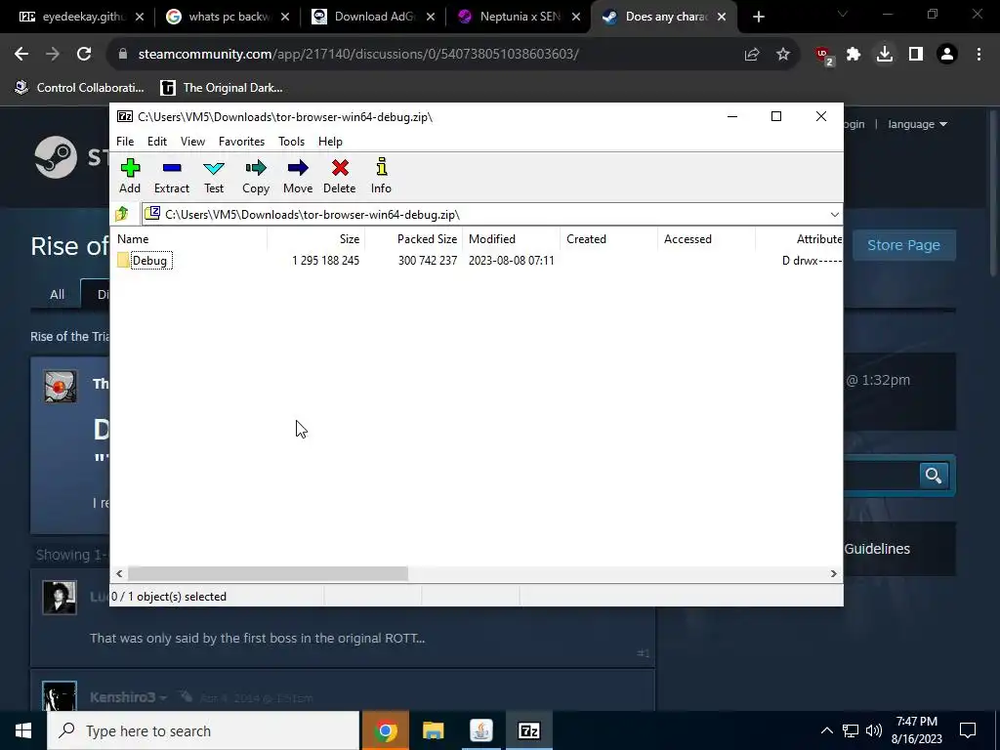Open Chrome from the taskbar

coord(385,730)
